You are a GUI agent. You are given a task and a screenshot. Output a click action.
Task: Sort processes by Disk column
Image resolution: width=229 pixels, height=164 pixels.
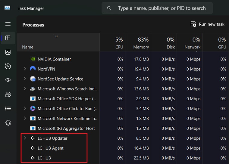tap(164, 42)
